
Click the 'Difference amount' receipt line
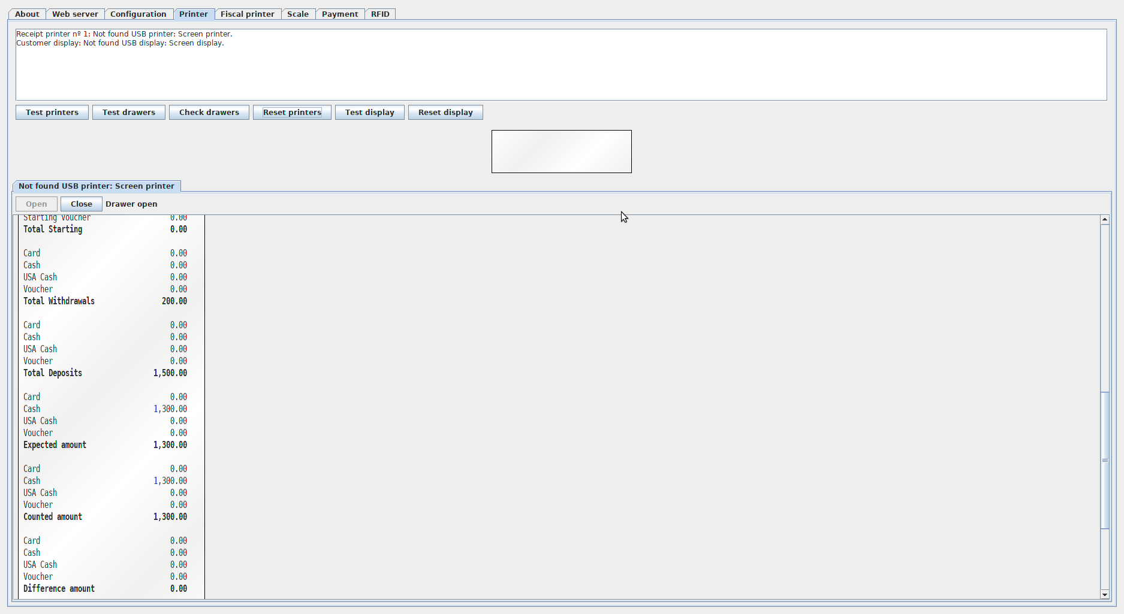[x=106, y=589]
